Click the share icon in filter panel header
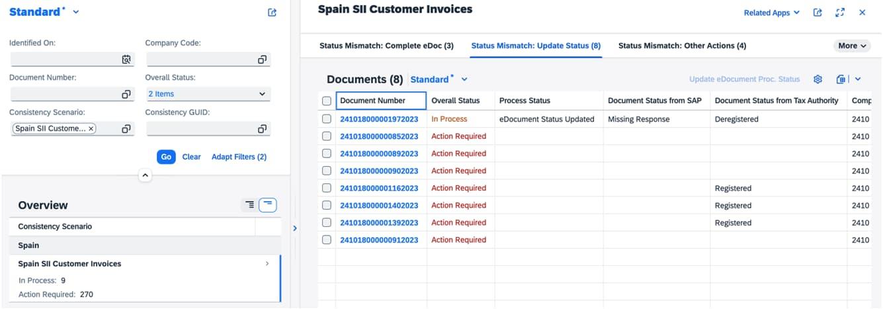Image resolution: width=883 pixels, height=309 pixels. 272,13
